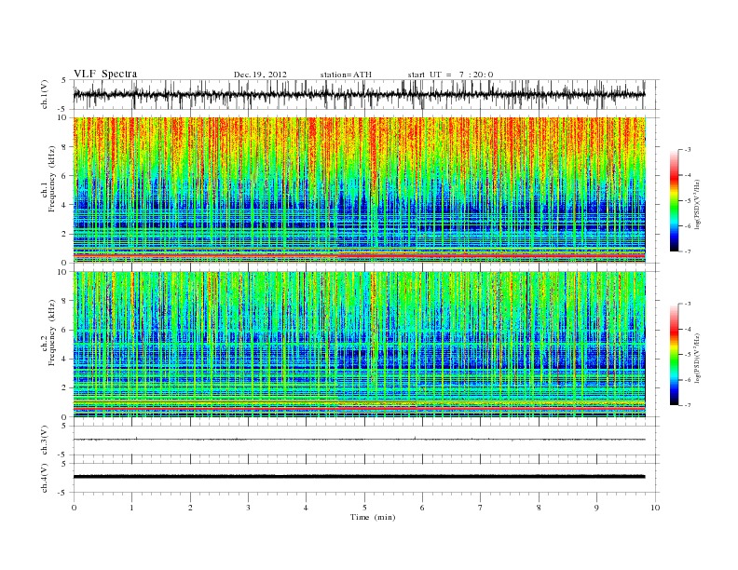Click the ch.1 color bar 'log(PSD)(V²/Hz)' label

tap(697, 204)
